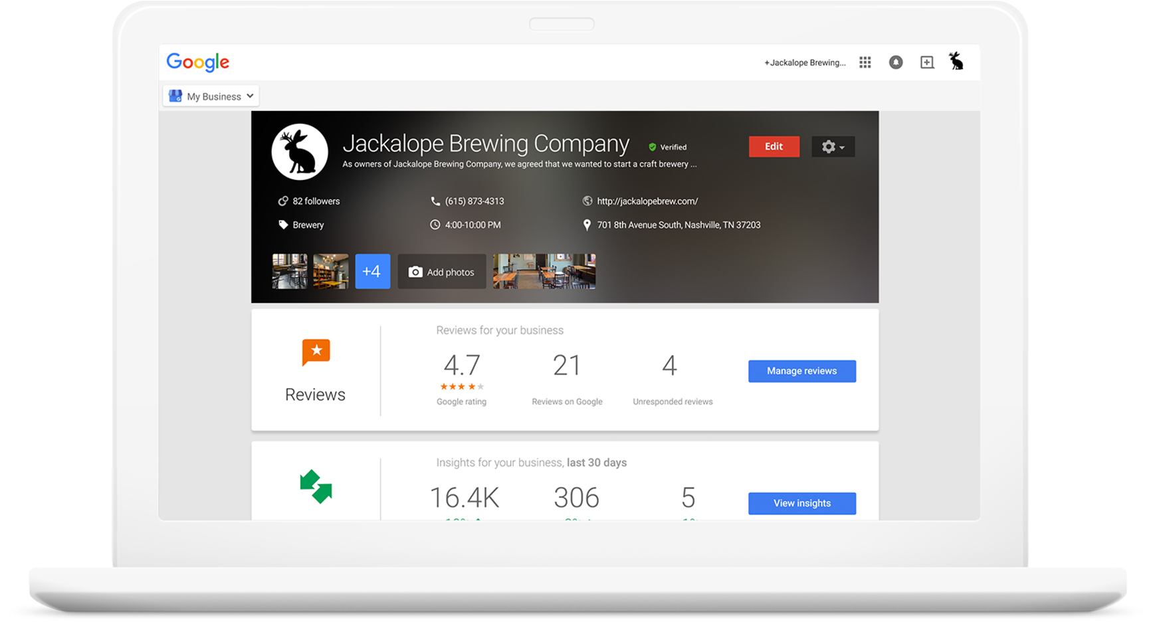Click the Google logo
1151x624 pixels.
click(x=197, y=62)
